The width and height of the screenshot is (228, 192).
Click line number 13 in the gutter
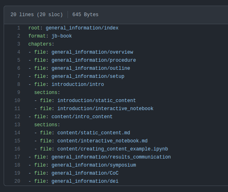[17, 125]
